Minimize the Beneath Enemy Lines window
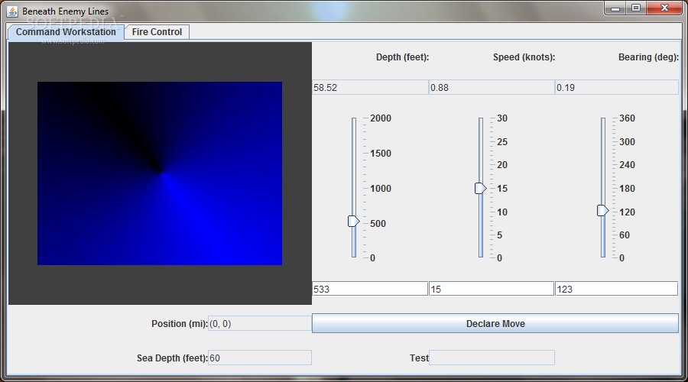 615,8
